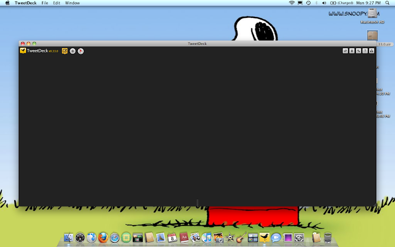Image resolution: width=395 pixels, height=247 pixels.
Task: Click the Time Machine menu bar icon
Action: coord(308,3)
